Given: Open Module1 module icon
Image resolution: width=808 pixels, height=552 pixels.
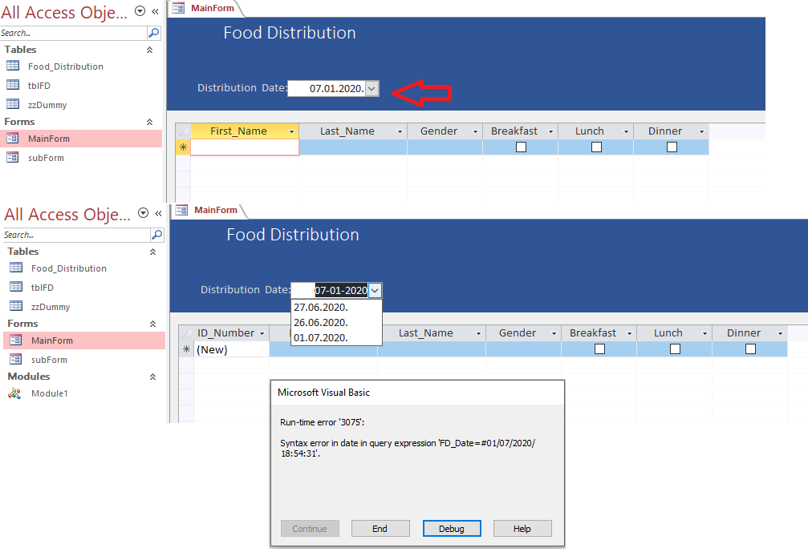Looking at the screenshot, I should tap(14, 393).
